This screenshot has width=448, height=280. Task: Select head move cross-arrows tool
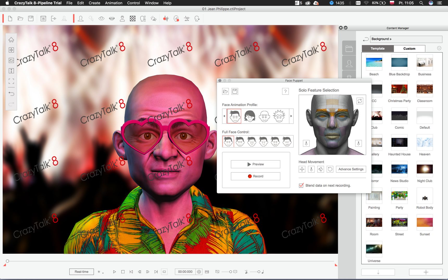[302, 169]
